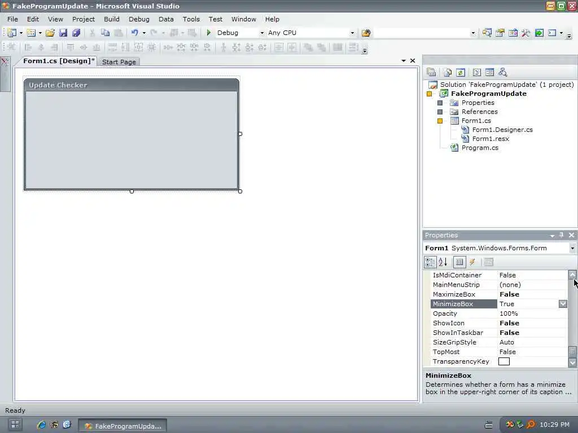Screen dimensions: 578x433
Task: Click the New Project toolbar icon
Action: tap(12, 33)
